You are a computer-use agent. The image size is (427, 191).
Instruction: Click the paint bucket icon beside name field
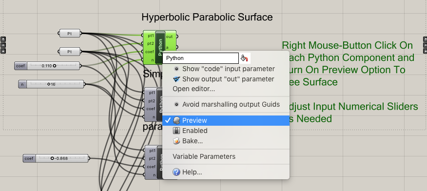pyautogui.click(x=244, y=58)
